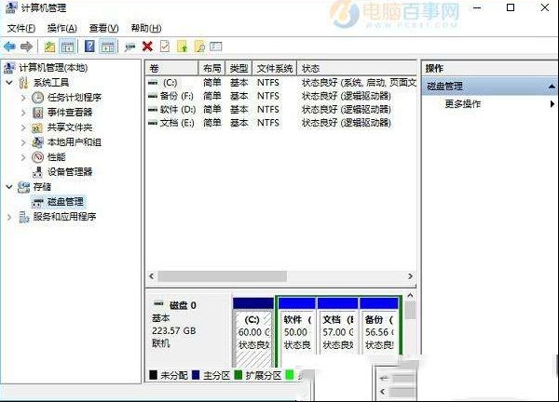Screen dimensions: 559x402
Task: Toggle the Show/Hide Console Tree icon
Action: (67, 47)
